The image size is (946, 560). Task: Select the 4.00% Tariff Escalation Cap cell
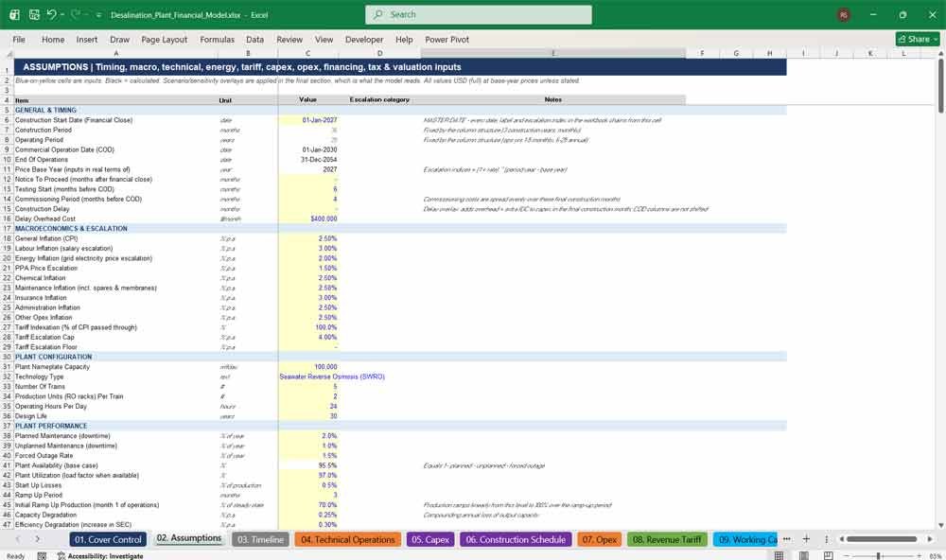coord(307,338)
